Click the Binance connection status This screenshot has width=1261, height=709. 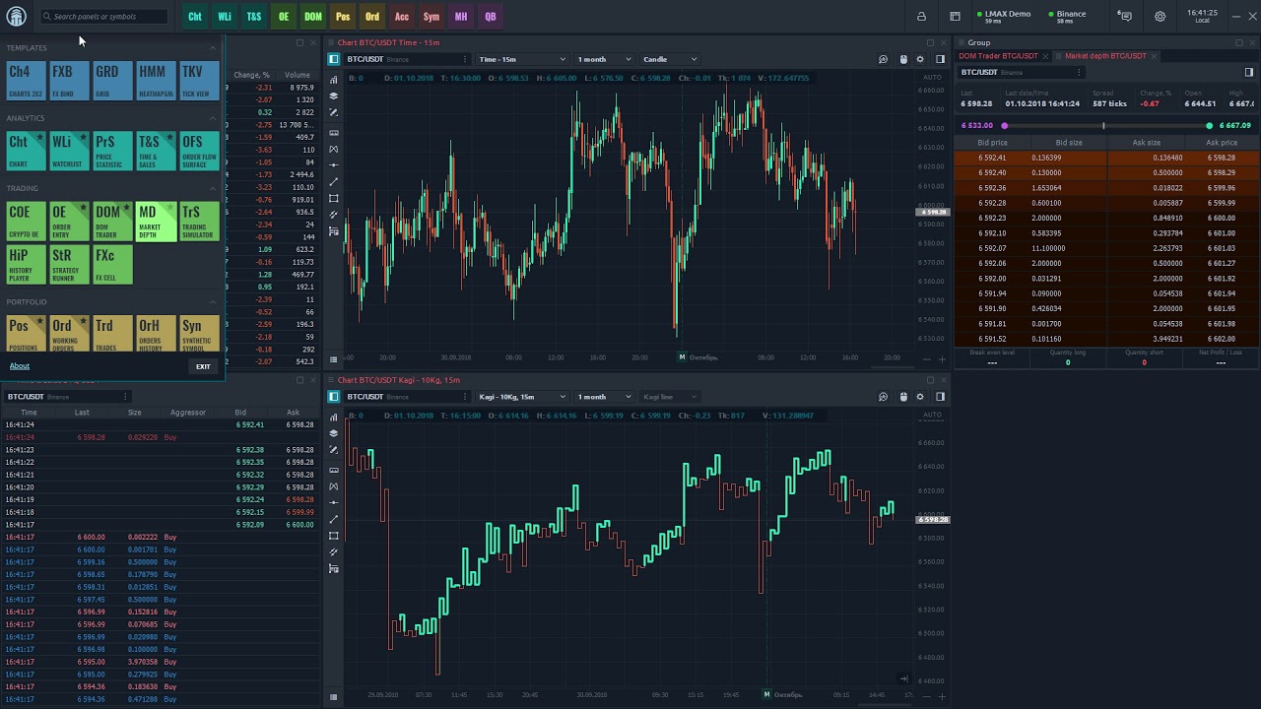[x=1067, y=16]
